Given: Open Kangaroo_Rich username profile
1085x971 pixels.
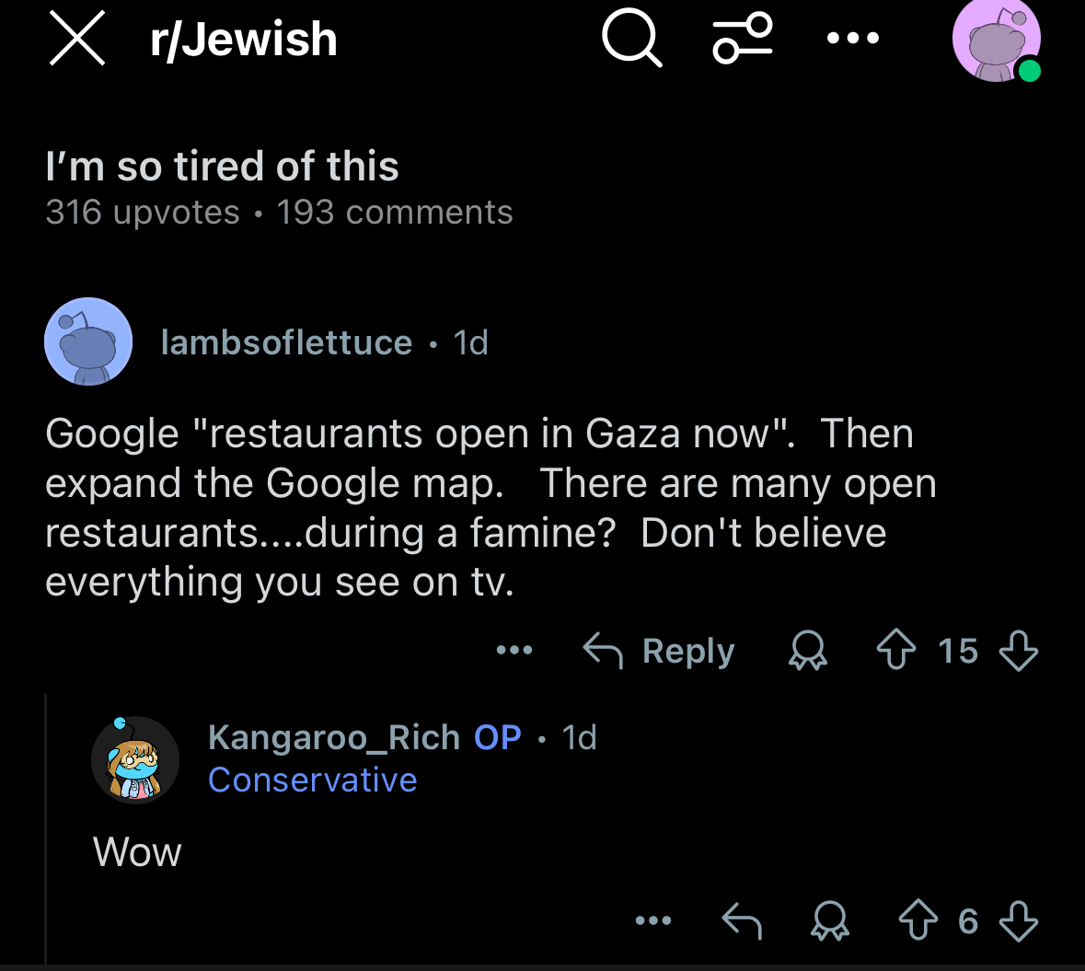Looking at the screenshot, I should tap(333, 737).
